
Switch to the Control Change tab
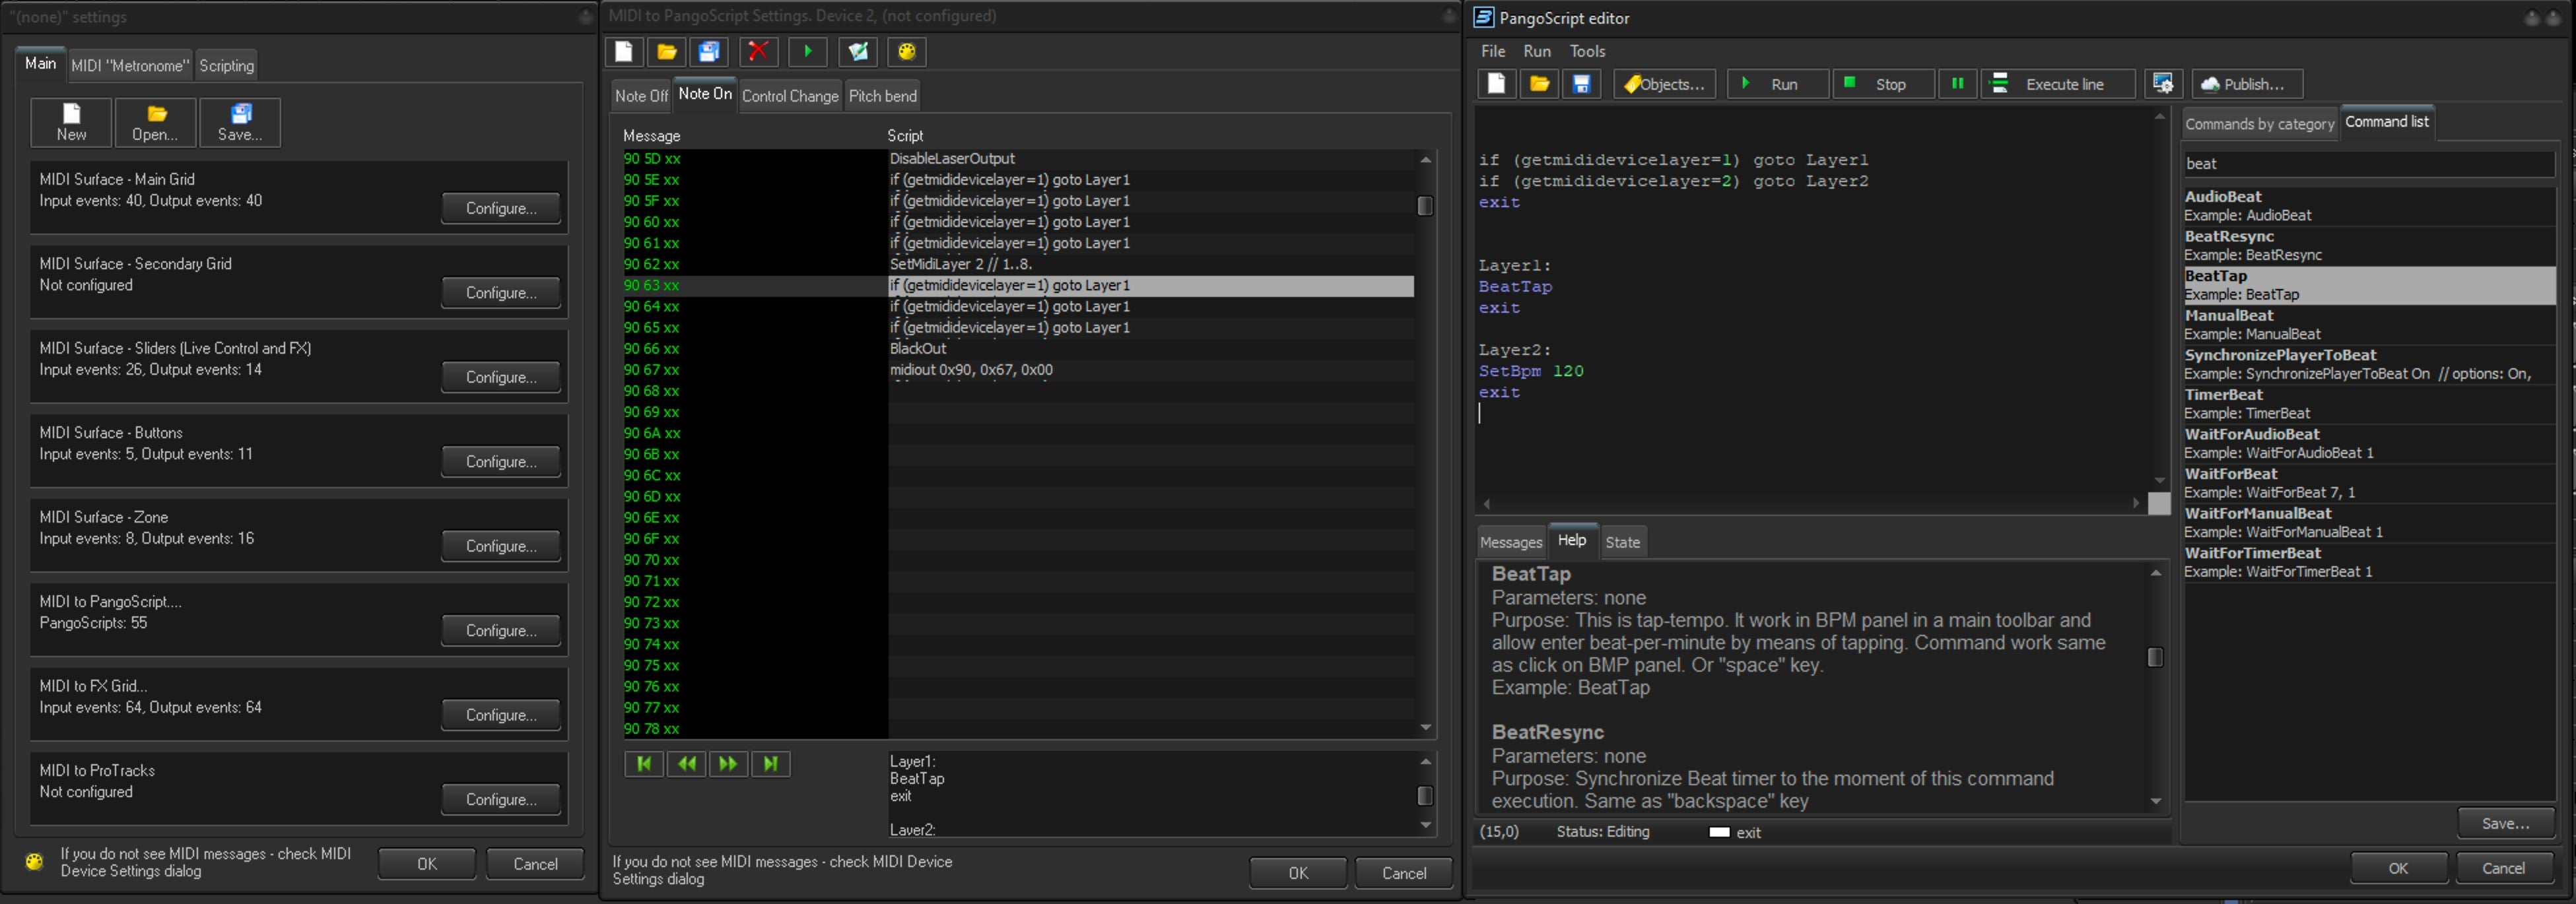[x=789, y=96]
